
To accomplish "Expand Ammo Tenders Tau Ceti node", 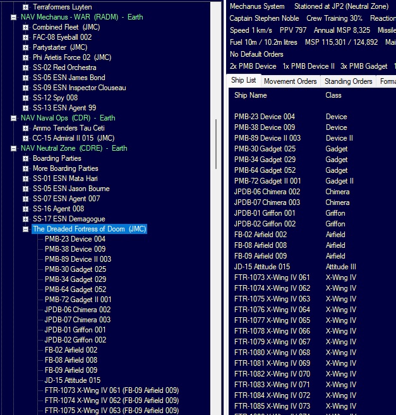I will click(x=25, y=128).
